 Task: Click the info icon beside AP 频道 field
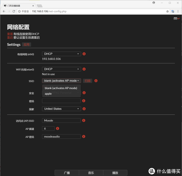[58, 128]
